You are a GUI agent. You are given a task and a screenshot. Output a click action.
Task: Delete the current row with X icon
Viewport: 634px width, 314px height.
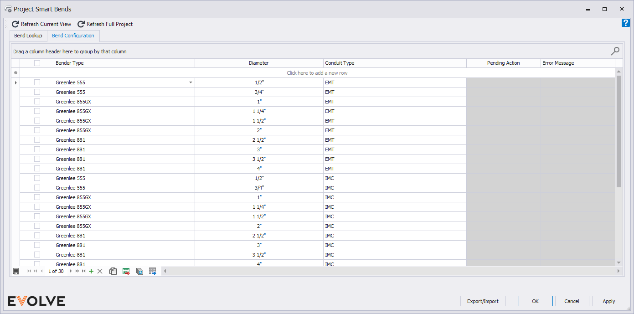tap(100, 271)
